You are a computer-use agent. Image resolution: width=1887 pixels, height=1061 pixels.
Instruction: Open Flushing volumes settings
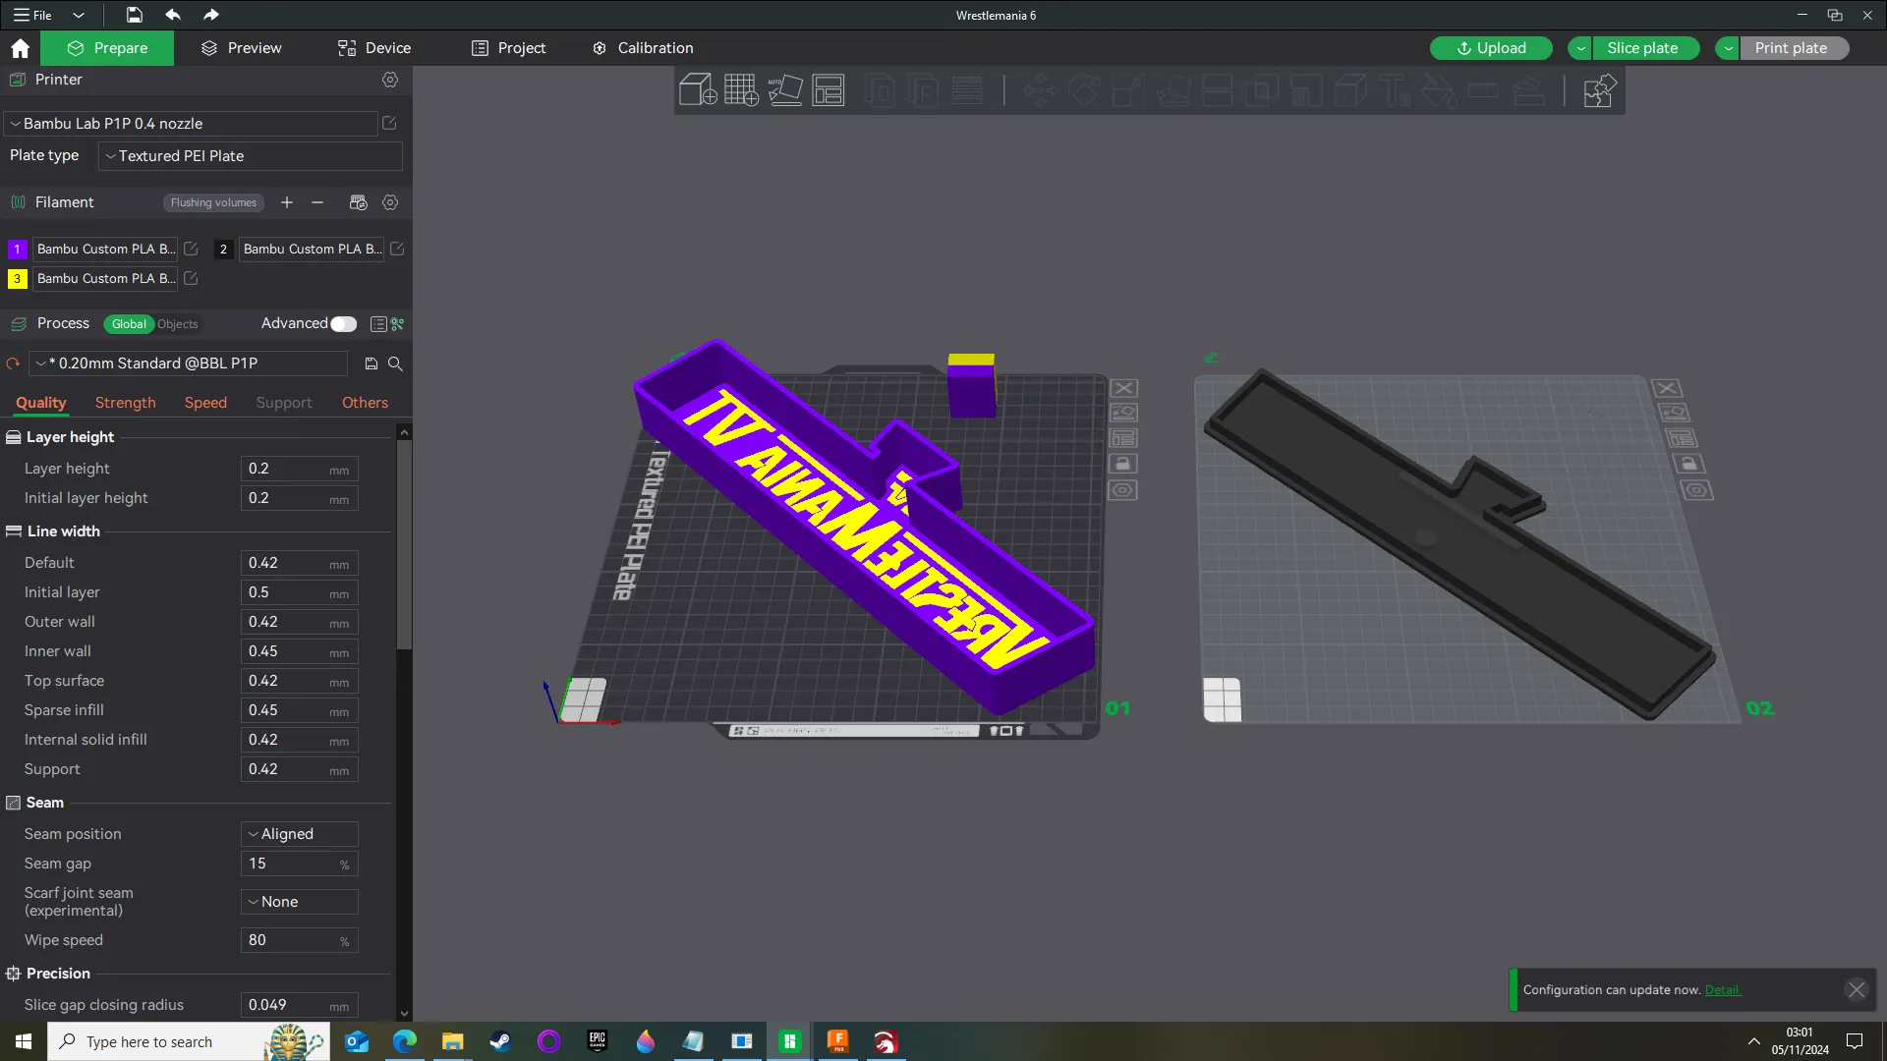click(213, 202)
